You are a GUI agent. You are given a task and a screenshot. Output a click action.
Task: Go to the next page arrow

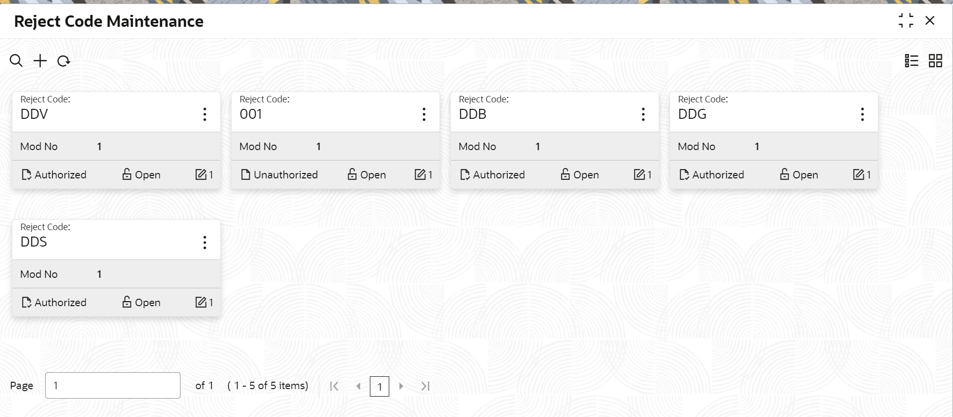(x=401, y=386)
